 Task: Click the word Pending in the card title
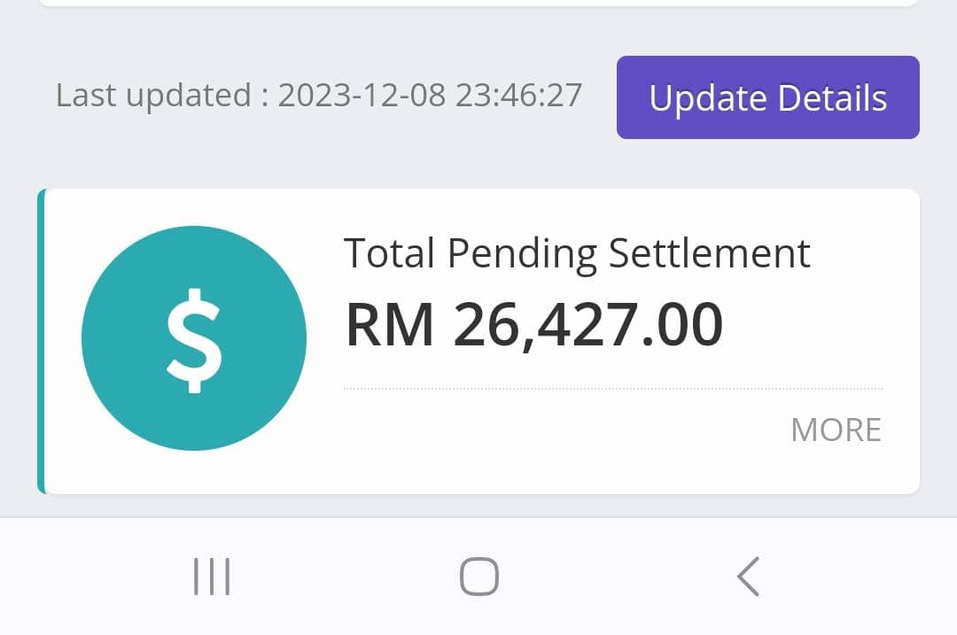coord(522,253)
